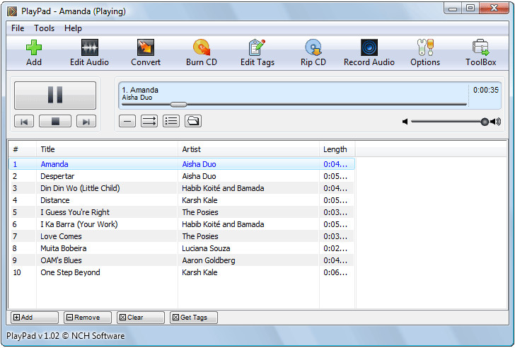Select the track 'Distance'
Viewport: 515px width, 348px height.
(182, 200)
